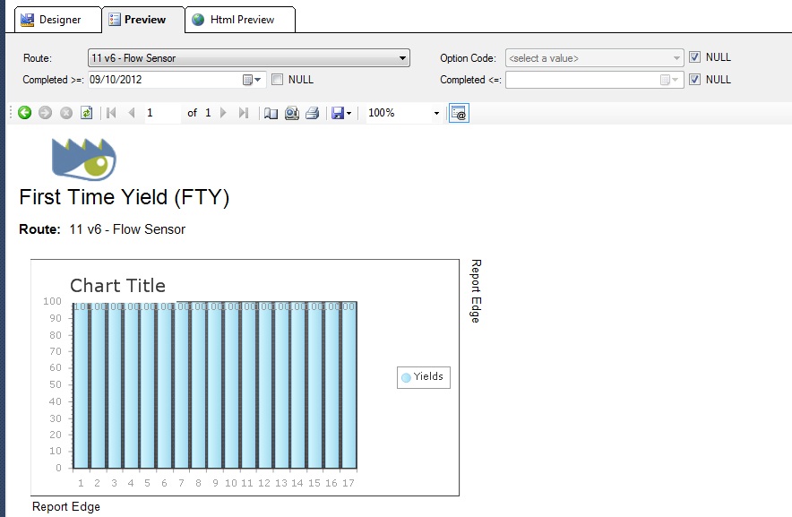The height and width of the screenshot is (517, 792).
Task: Click the Next Page arrow button
Action: [223, 113]
